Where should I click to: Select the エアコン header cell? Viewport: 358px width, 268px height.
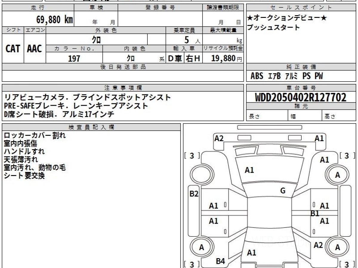(x=35, y=30)
